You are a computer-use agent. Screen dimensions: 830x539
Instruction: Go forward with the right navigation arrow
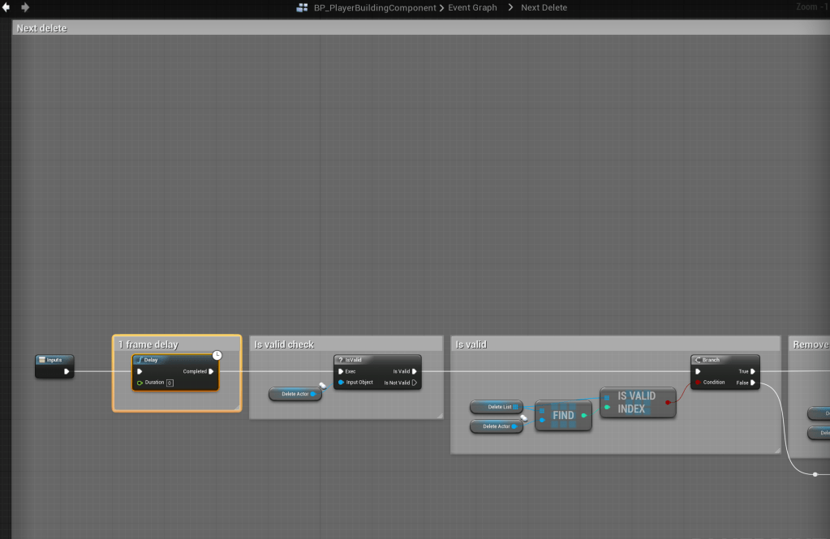pos(25,7)
